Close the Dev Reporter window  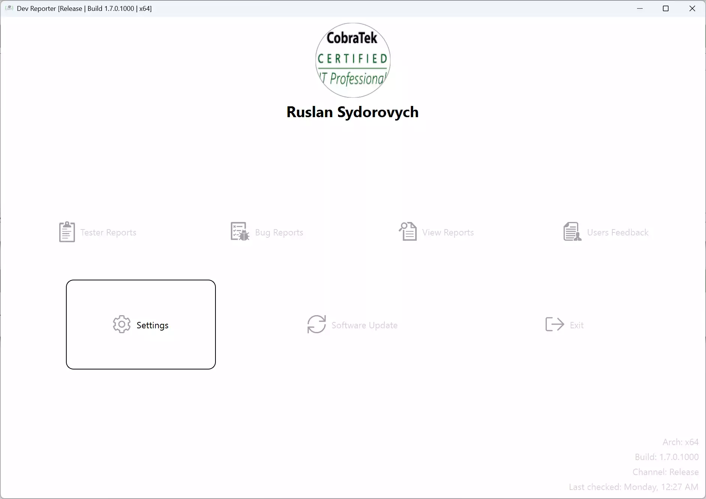coord(692,9)
